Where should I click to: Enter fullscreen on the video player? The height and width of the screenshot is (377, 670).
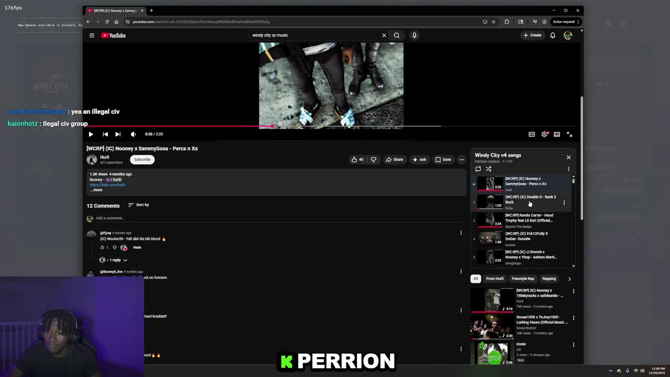click(569, 135)
